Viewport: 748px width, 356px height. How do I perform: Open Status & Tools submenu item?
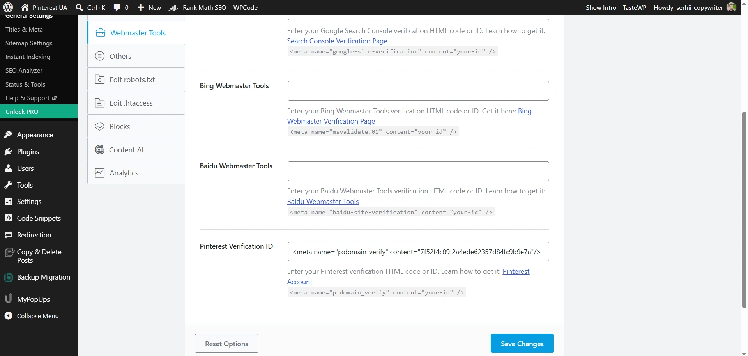click(x=25, y=84)
